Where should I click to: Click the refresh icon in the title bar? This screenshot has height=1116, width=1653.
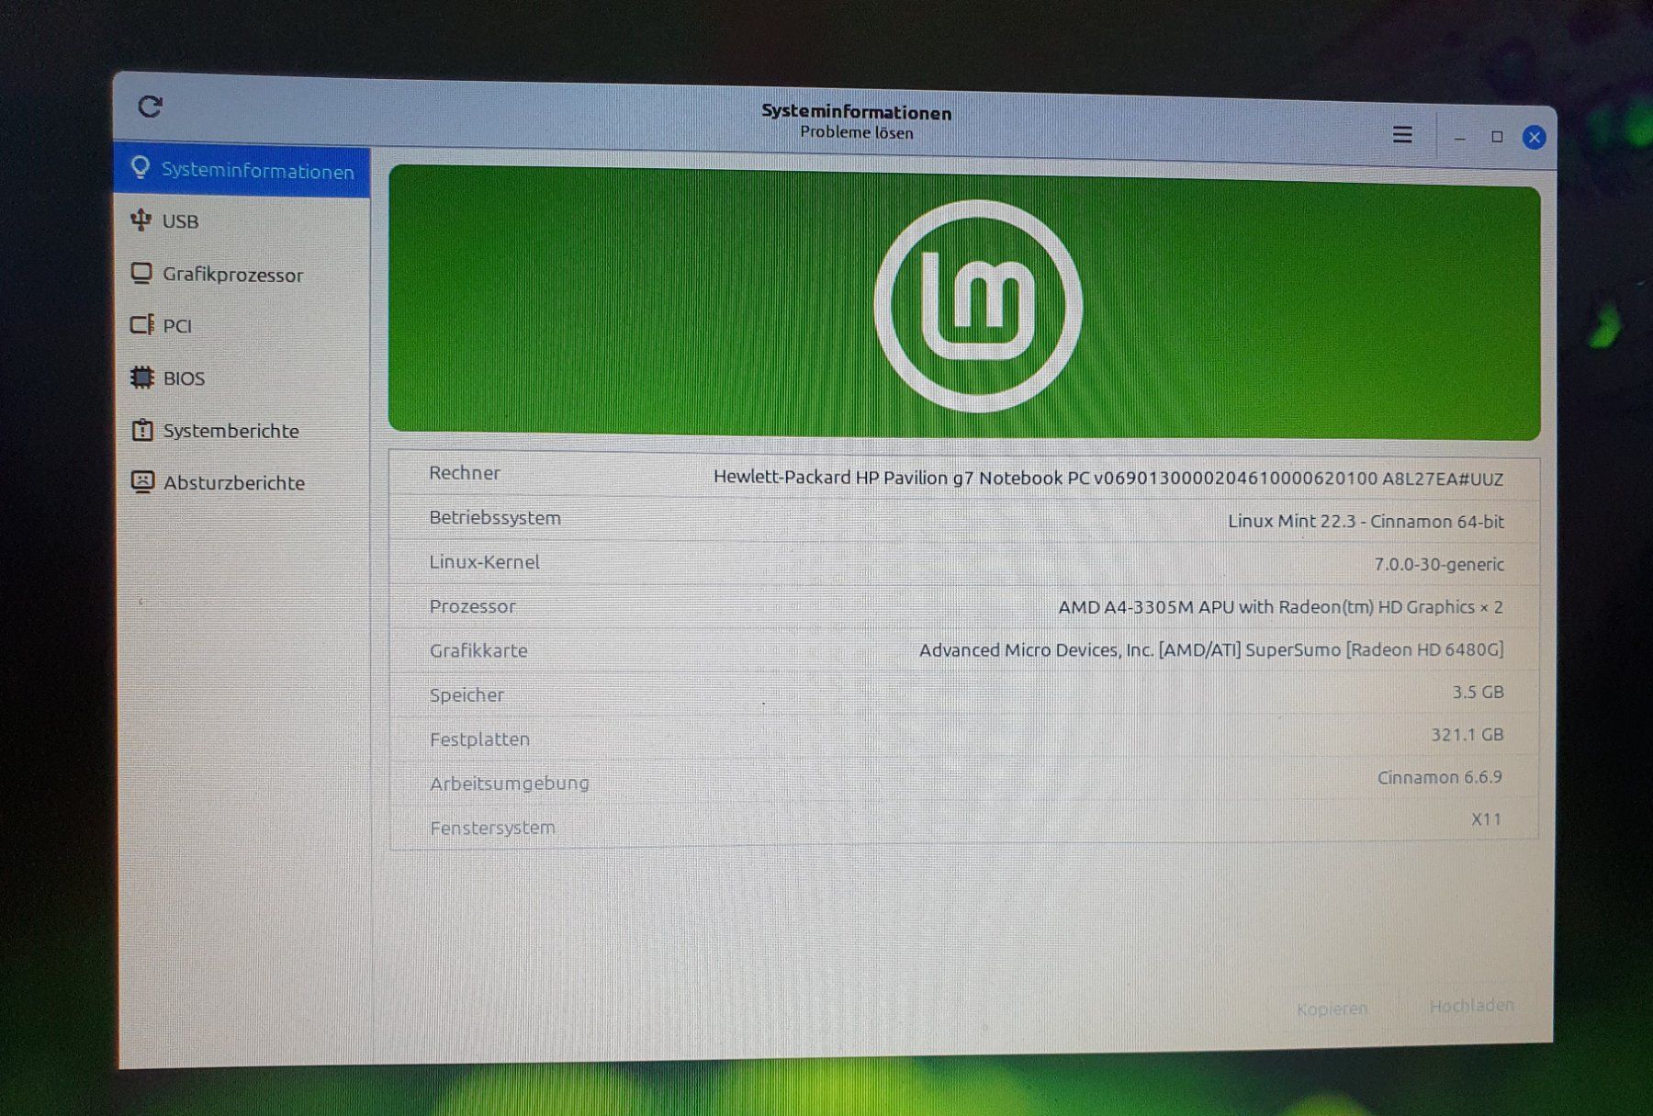coord(150,107)
